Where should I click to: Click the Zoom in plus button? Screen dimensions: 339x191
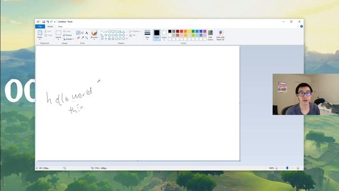[298, 168]
